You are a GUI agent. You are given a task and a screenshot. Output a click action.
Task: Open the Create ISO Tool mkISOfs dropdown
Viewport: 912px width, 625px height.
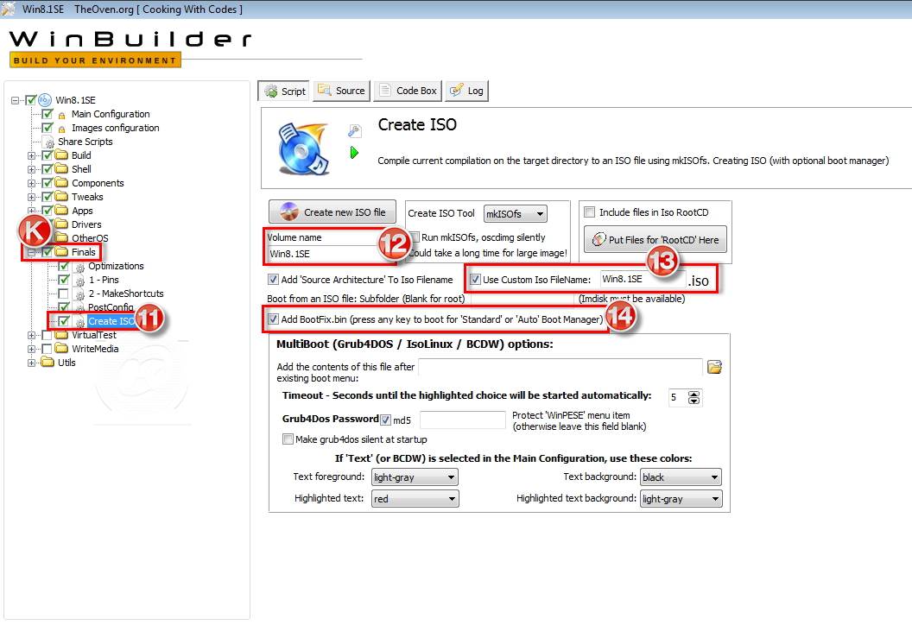click(x=516, y=214)
